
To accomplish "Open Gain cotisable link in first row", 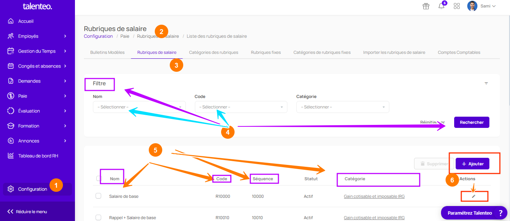I will tap(374, 196).
